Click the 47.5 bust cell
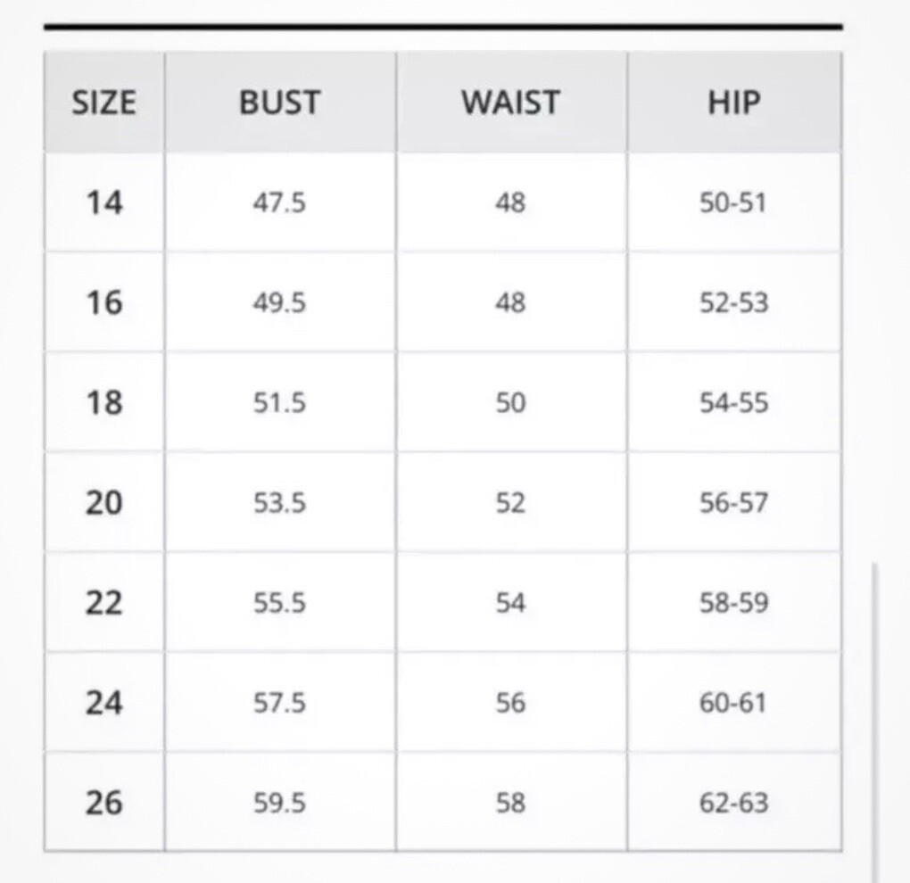The height and width of the screenshot is (883, 910). tap(280, 203)
